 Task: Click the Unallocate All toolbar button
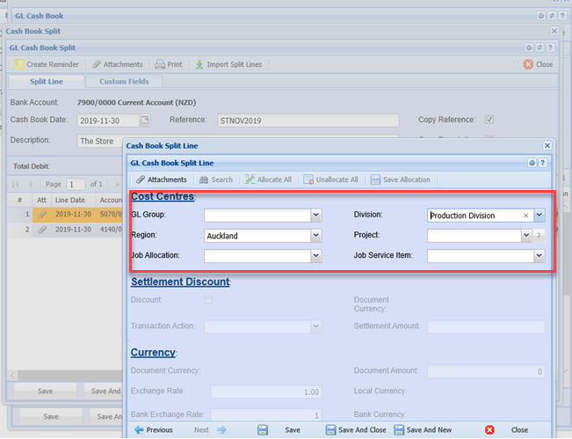(x=331, y=179)
